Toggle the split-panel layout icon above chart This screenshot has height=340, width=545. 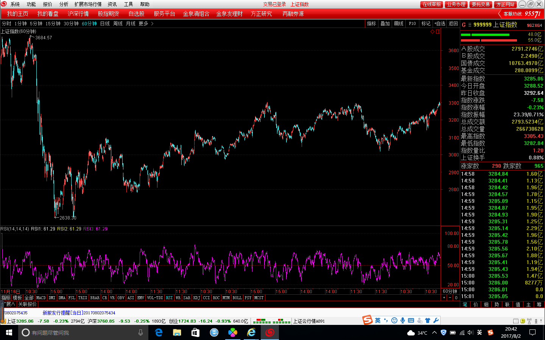438,32
